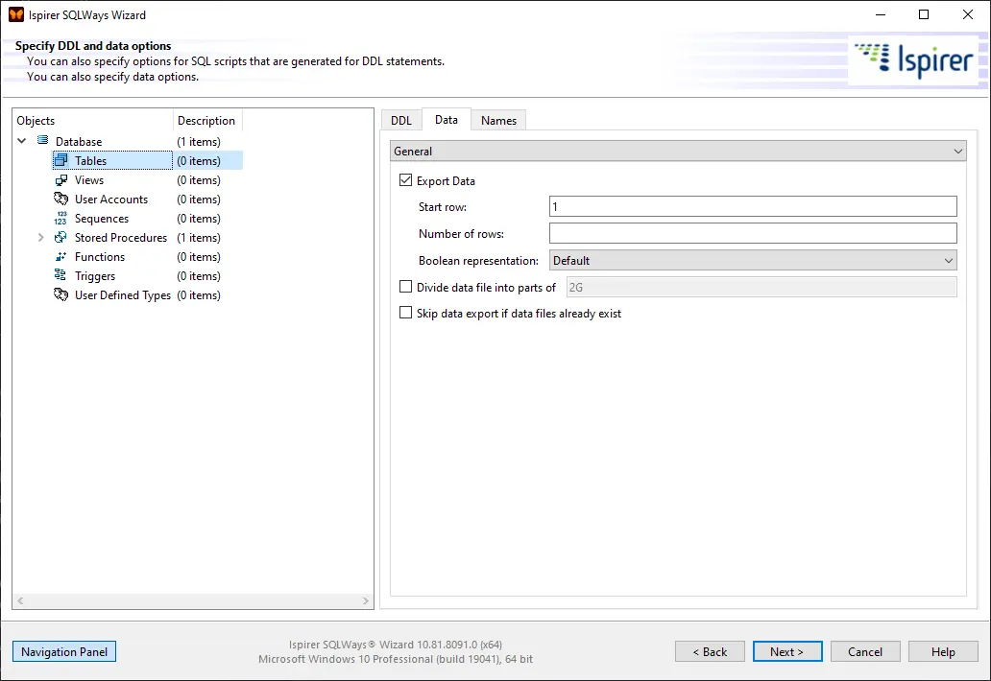This screenshot has height=681, width=991.
Task: Proceed with the Next button
Action: click(x=787, y=651)
